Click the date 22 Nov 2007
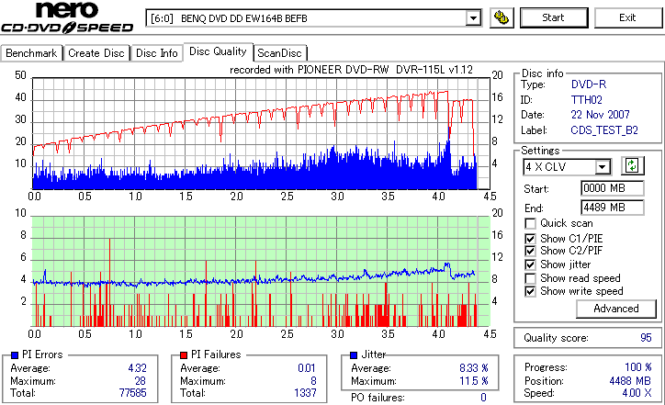The image size is (665, 405). [600, 115]
